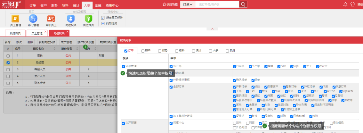Untick the 合同单 permission checkbox

235,67
